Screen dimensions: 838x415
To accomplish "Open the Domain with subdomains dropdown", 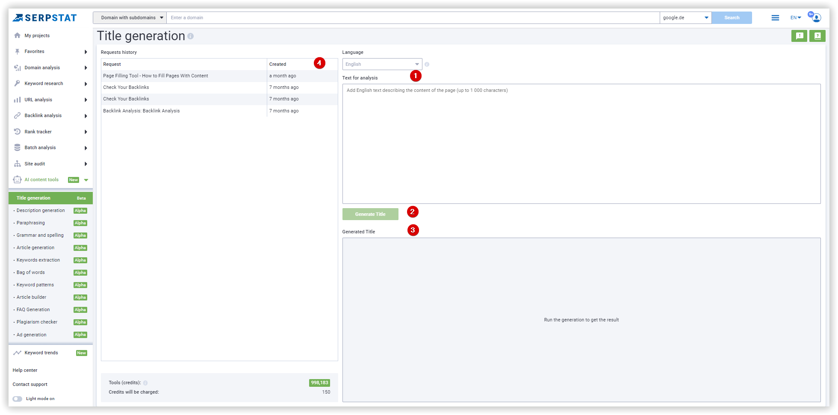I will click(130, 18).
